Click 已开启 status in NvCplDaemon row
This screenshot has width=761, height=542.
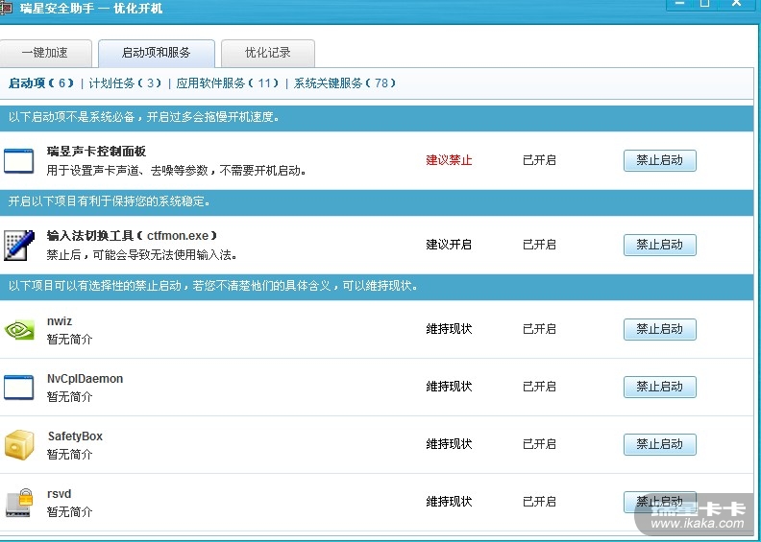coord(539,387)
